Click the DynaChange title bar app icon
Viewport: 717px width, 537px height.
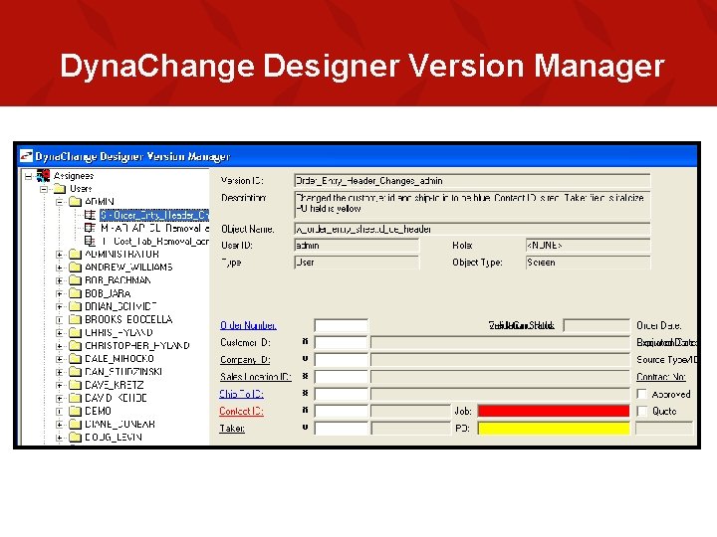click(x=26, y=156)
